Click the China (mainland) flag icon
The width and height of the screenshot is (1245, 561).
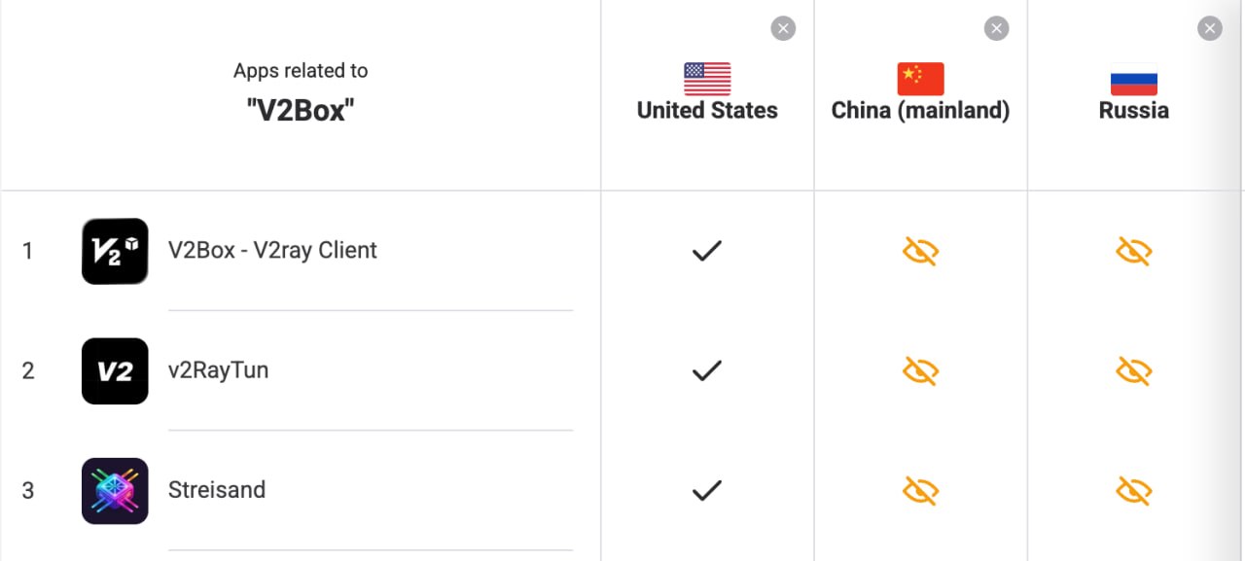pyautogui.click(x=920, y=79)
